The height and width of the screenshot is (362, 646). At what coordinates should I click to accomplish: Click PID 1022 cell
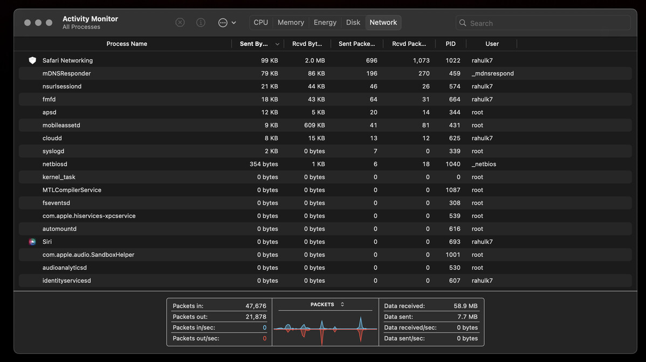[x=453, y=60]
